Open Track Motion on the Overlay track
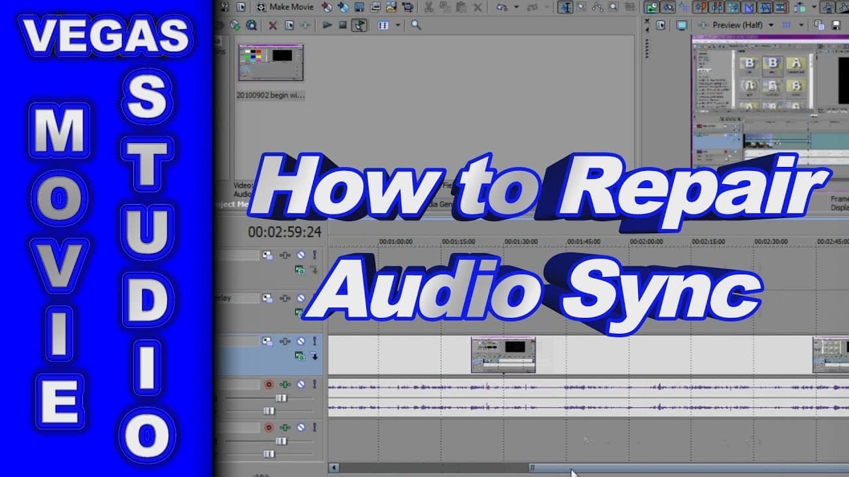The image size is (849, 477). (x=267, y=298)
